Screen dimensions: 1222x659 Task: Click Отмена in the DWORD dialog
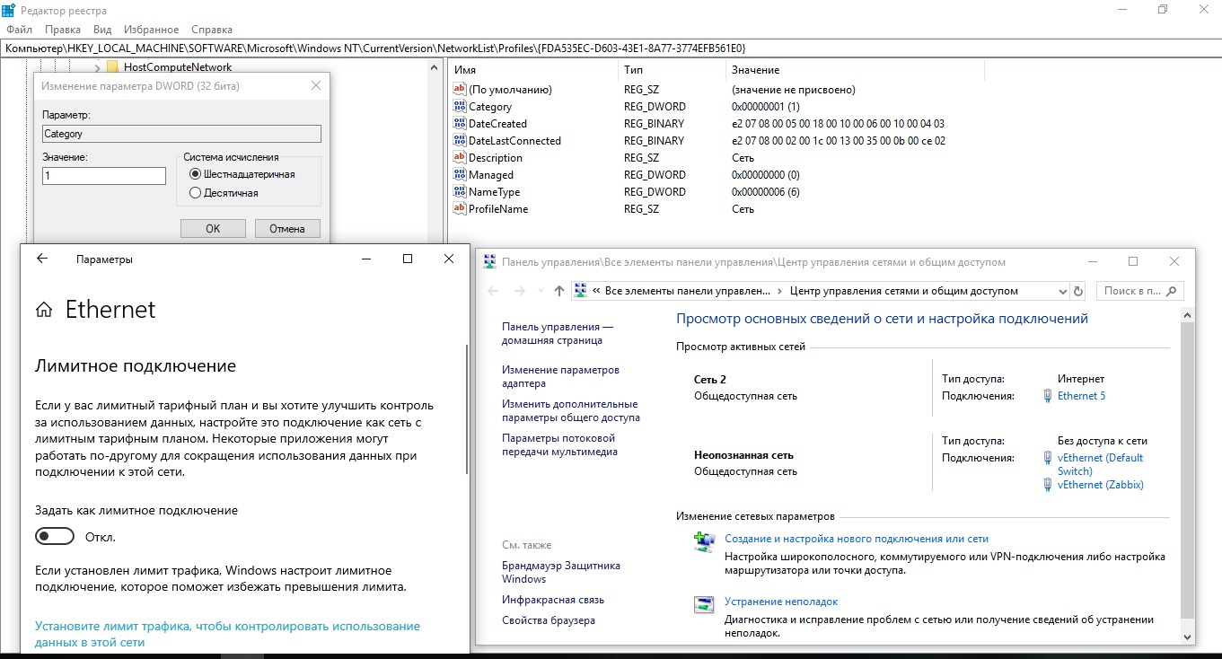(287, 229)
